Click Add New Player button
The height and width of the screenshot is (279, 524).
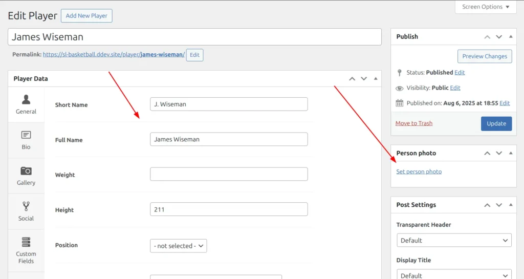86,16
